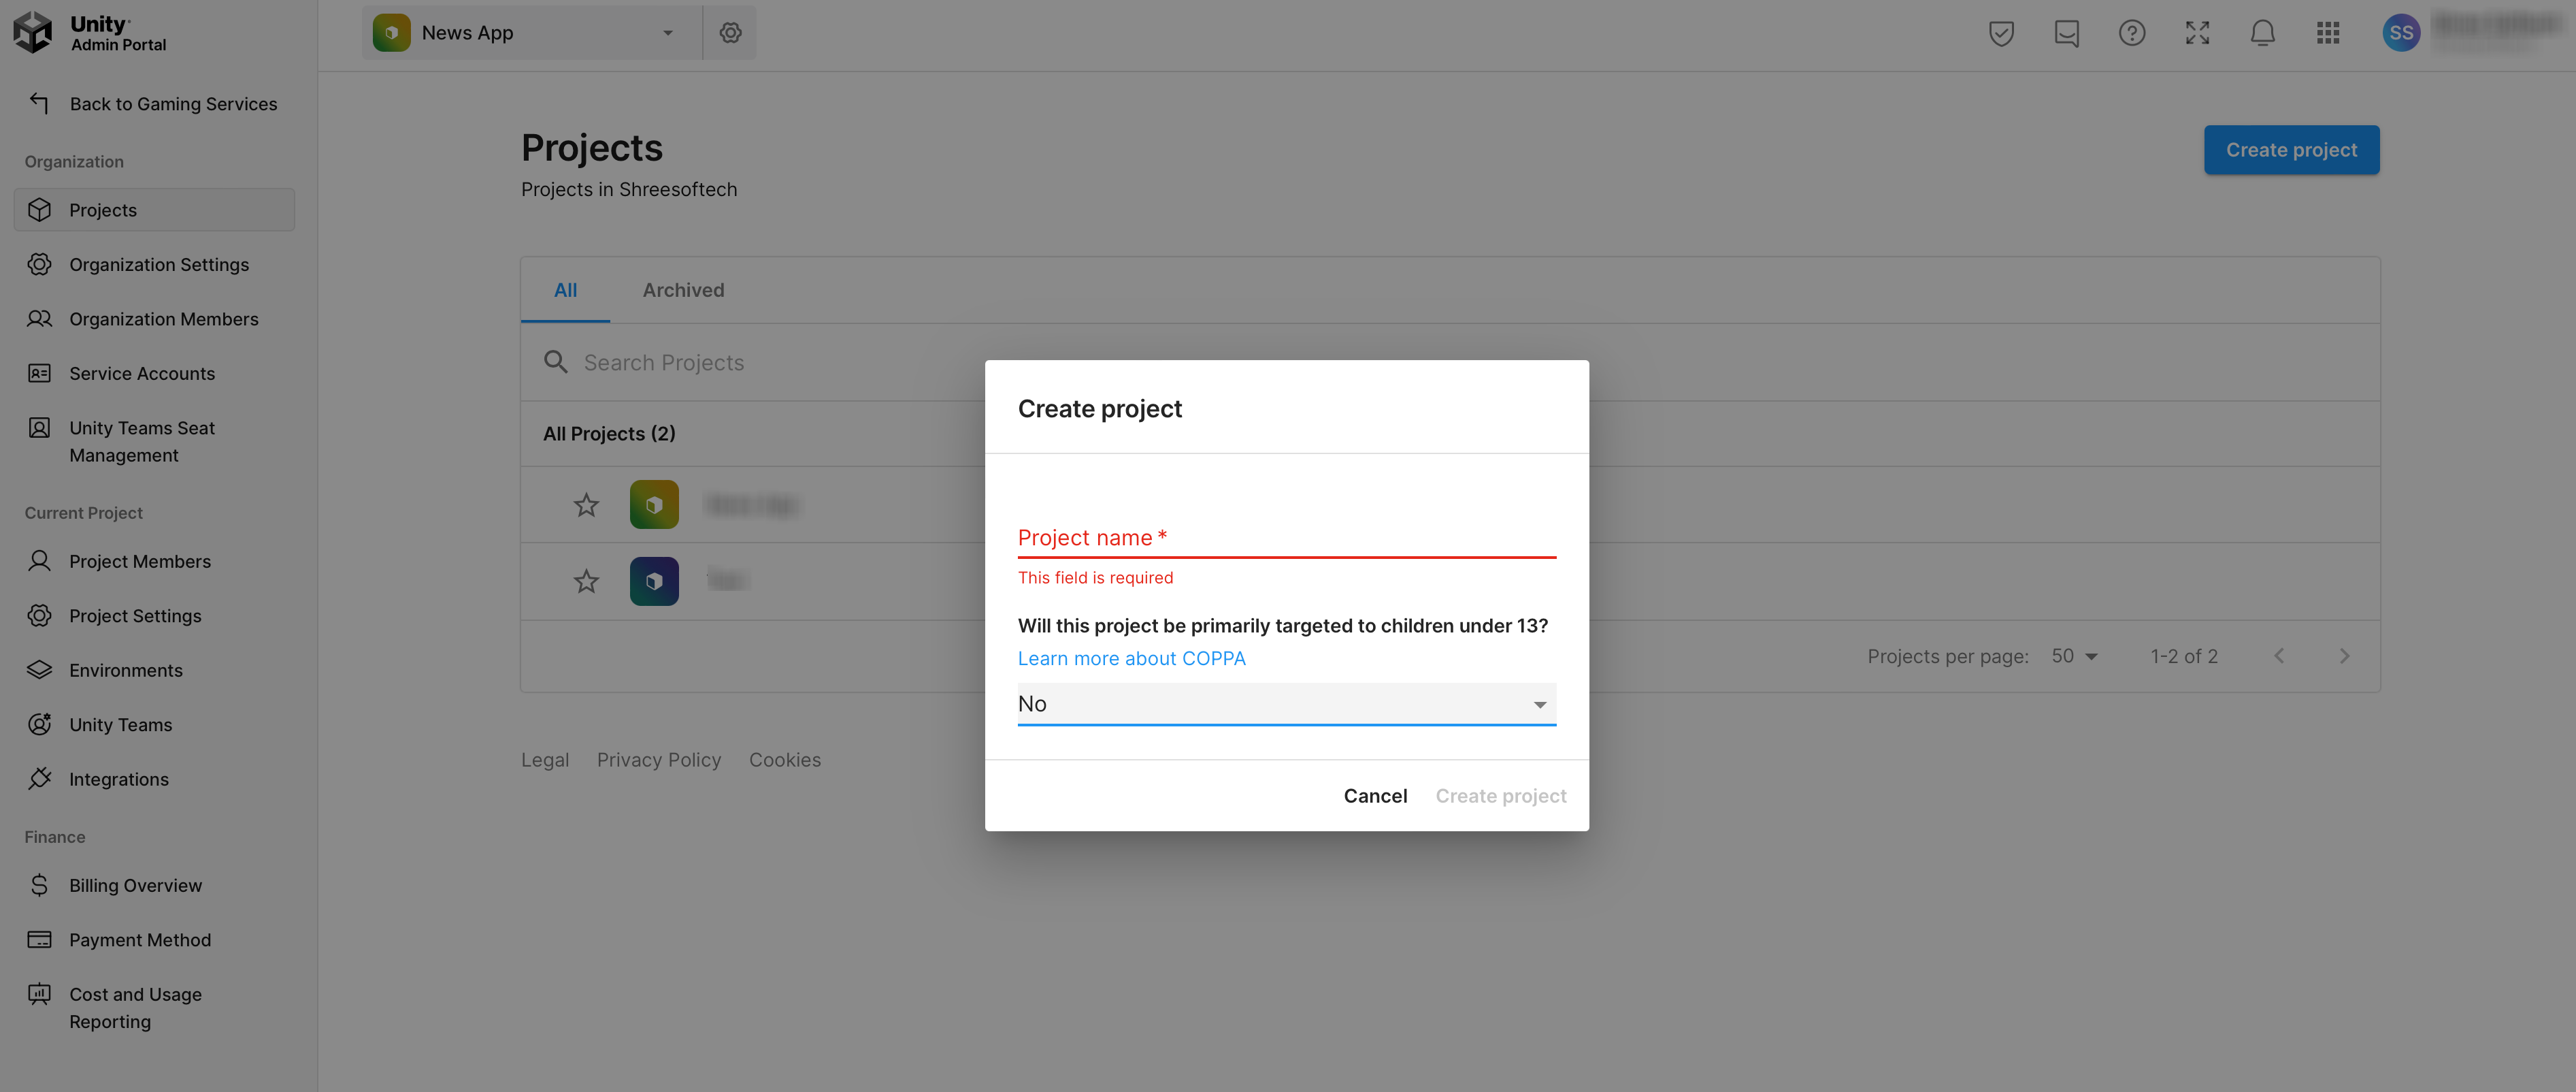2576x1092 pixels.
Task: Open the notifications bell
Action: point(2262,33)
